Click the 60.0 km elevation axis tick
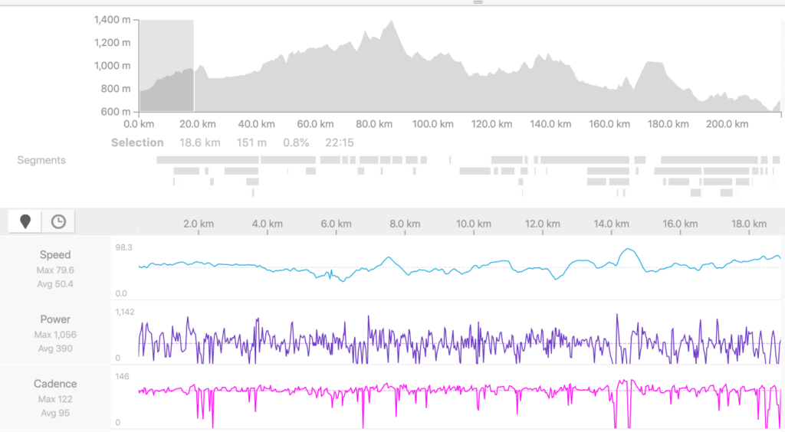This screenshot has width=785, height=432. [x=315, y=124]
